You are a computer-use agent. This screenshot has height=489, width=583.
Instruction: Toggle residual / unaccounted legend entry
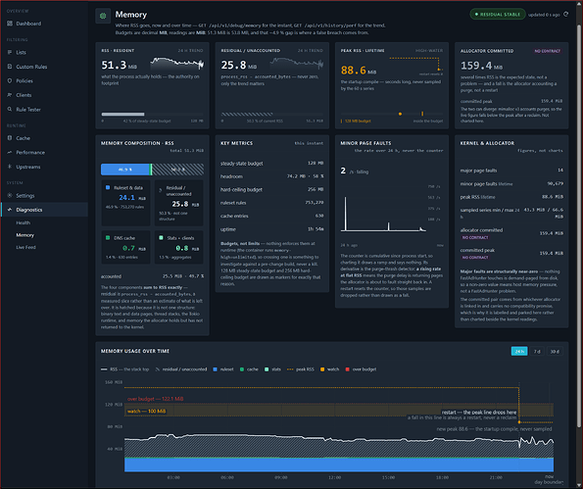click(x=181, y=369)
